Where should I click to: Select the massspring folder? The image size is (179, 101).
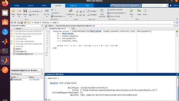pyautogui.click(x=21, y=39)
